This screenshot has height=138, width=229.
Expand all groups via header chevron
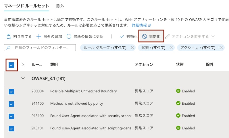tap(23, 65)
